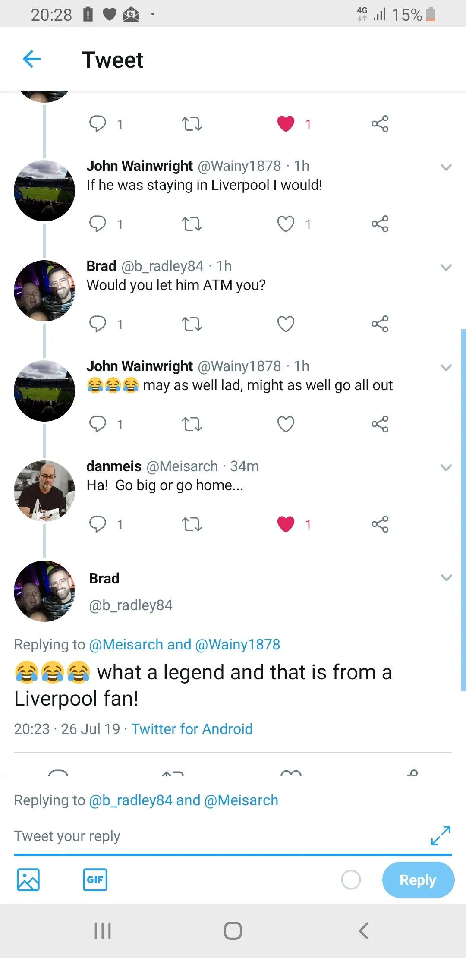Screen dimensions: 466x958
Task: Open comment icon on top tweet
Action: click(98, 124)
